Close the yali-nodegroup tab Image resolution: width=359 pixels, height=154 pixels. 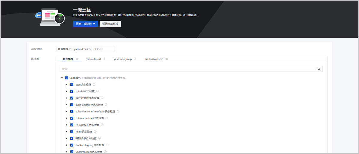coord(135,59)
